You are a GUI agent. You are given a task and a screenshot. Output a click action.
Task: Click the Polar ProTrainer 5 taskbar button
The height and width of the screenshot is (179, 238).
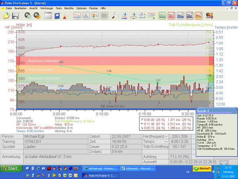(x=100, y=175)
